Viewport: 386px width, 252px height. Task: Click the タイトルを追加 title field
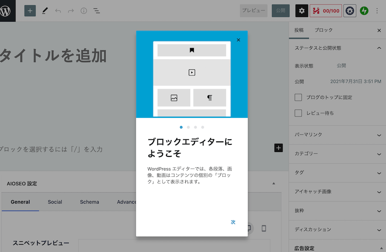click(53, 56)
